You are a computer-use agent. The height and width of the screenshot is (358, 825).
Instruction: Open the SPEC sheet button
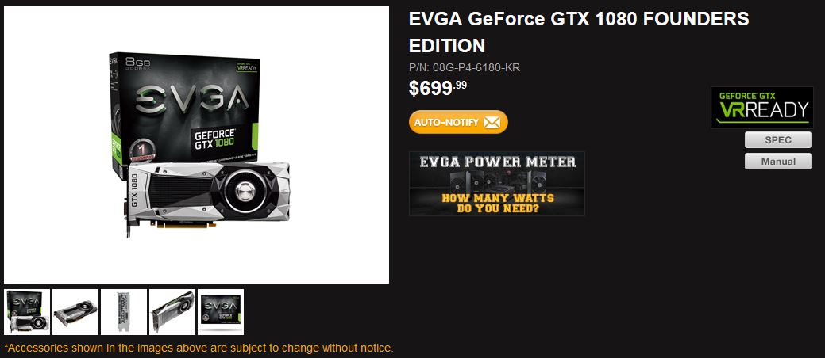click(x=777, y=140)
